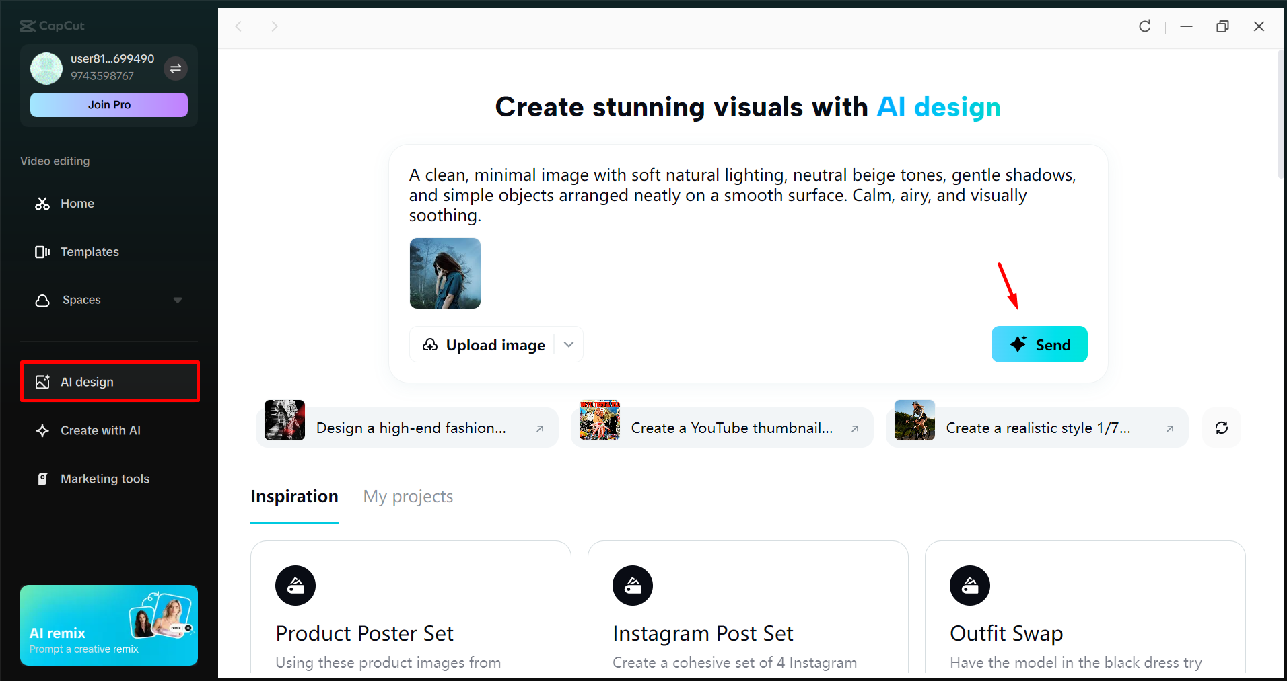This screenshot has width=1287, height=681.
Task: Click the account switch icon beside username
Action: (x=176, y=69)
